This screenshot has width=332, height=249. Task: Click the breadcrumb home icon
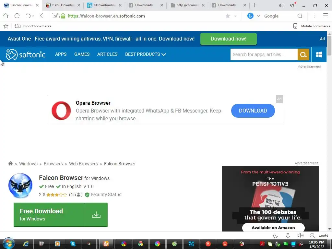[10, 164]
